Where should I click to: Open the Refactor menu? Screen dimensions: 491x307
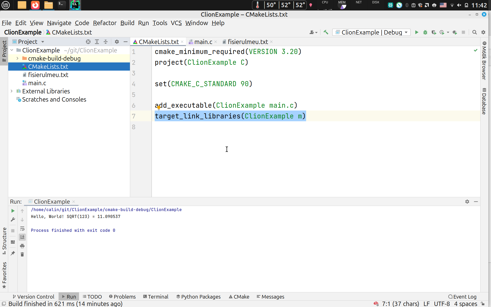(105, 23)
